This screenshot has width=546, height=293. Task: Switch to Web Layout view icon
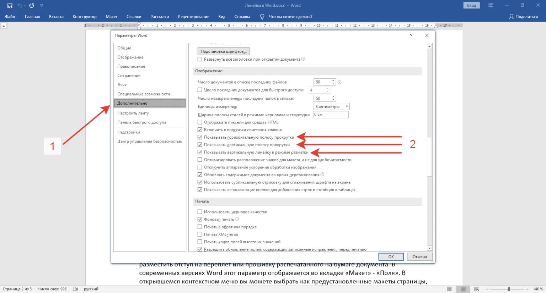(477, 289)
